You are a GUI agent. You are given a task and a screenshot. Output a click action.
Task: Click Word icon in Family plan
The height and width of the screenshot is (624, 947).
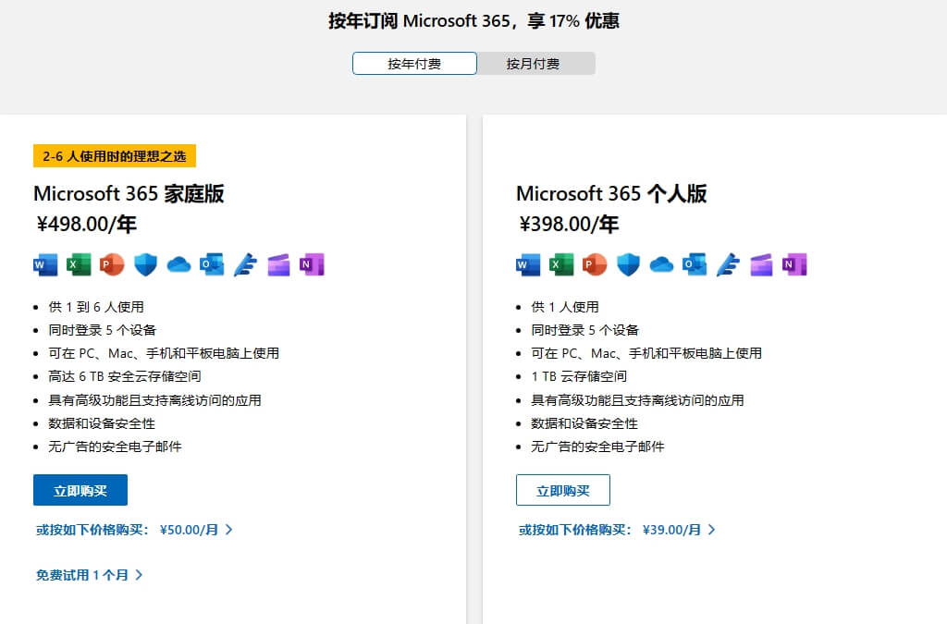click(x=45, y=264)
